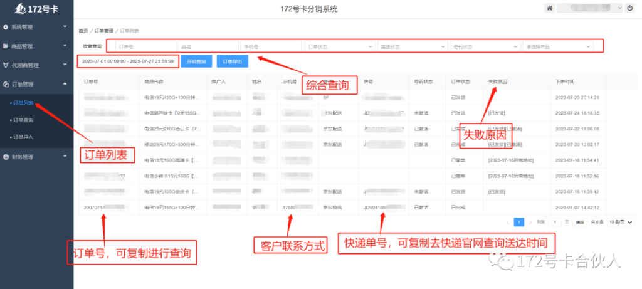Viewport: 642px width, 289px height.
Task: Click order time 2023-07-18 11:52:16
Action: [x=577, y=176]
